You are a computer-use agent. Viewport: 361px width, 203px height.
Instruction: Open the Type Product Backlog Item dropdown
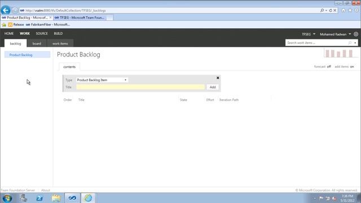pos(102,80)
